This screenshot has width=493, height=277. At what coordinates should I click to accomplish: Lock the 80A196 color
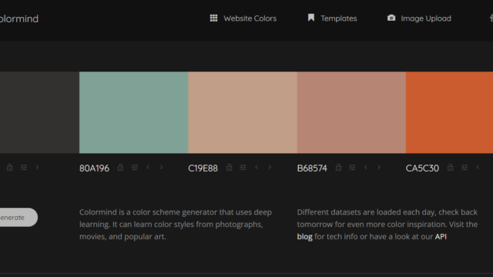[120, 168]
